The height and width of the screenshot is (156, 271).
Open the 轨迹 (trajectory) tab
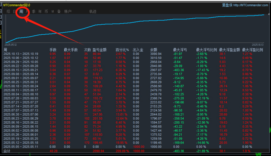click(93, 12)
